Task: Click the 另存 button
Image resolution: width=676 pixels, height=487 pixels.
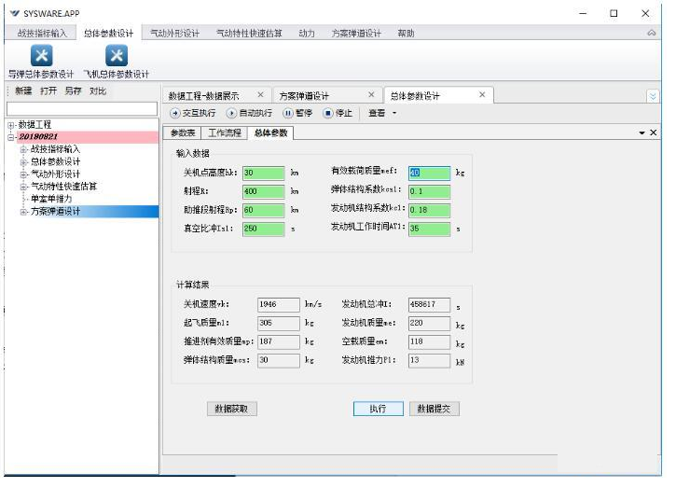Action: click(x=74, y=91)
